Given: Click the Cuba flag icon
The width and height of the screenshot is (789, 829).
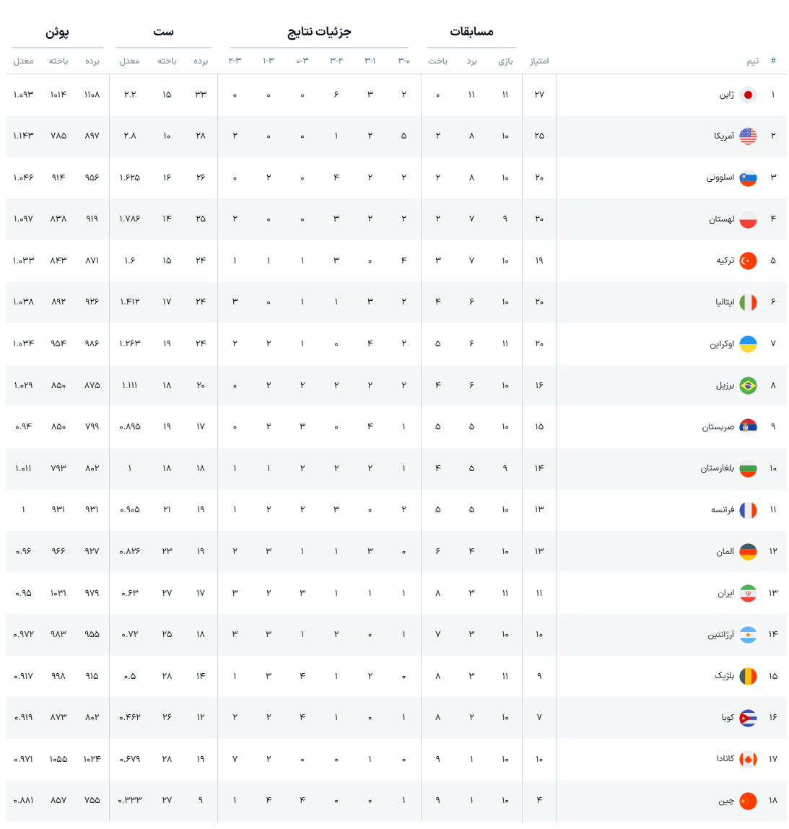Looking at the screenshot, I should pyautogui.click(x=748, y=718).
